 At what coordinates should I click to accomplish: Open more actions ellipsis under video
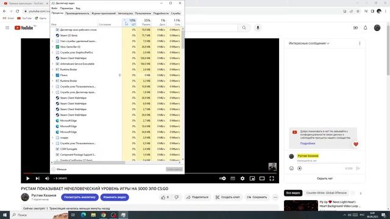pos(275,197)
